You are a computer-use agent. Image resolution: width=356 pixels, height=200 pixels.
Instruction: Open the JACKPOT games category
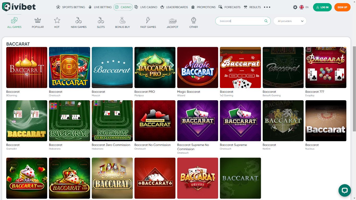pos(172,21)
